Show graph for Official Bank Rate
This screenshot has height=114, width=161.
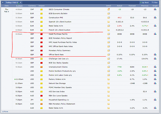click(x=155, y=54)
